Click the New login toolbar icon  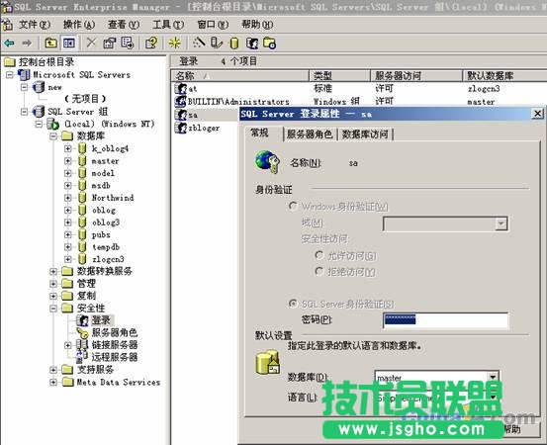(x=252, y=43)
